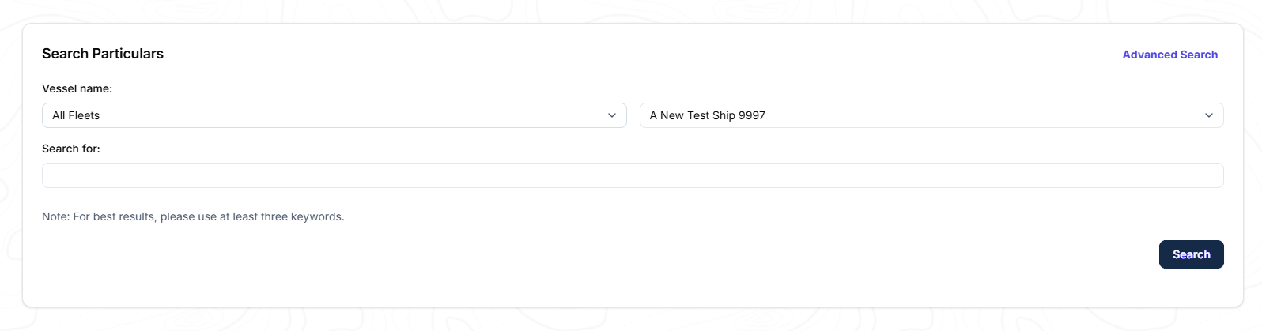Click the chevron arrow in All Fleets selector

click(x=612, y=115)
